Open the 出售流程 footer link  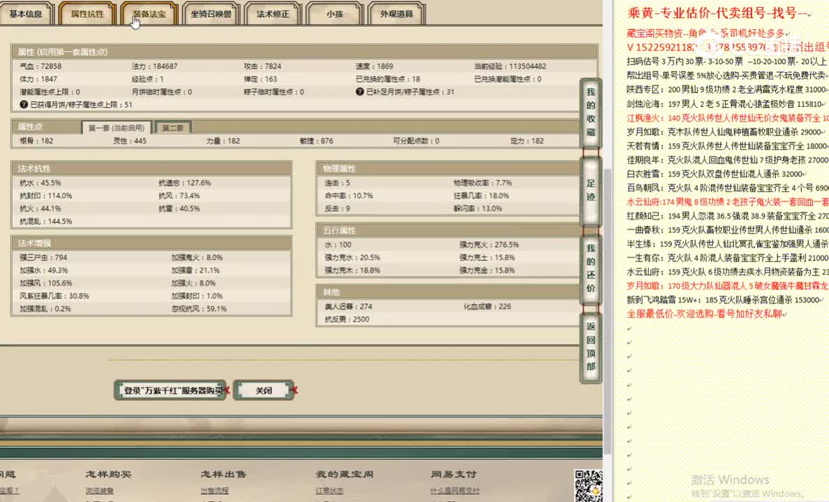pyautogui.click(x=215, y=491)
